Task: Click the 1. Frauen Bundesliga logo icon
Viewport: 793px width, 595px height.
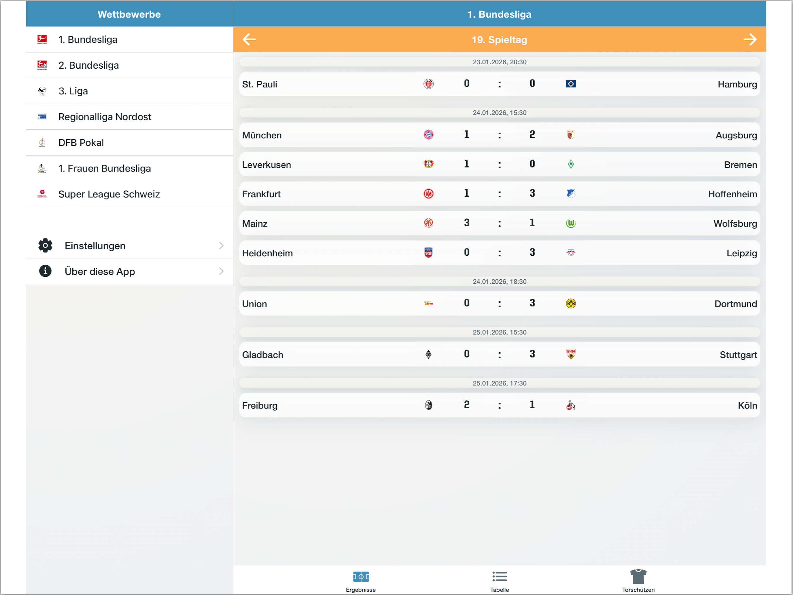Action: [x=42, y=169]
